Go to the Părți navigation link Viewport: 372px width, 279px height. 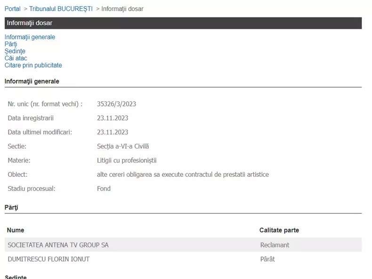pos(11,44)
